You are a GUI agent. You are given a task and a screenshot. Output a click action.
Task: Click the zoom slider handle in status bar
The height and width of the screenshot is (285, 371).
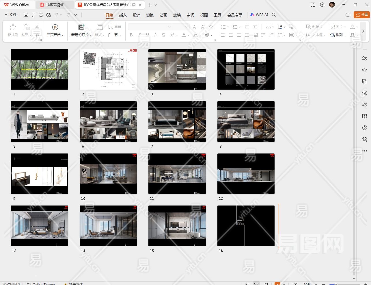pyautogui.click(x=336, y=284)
